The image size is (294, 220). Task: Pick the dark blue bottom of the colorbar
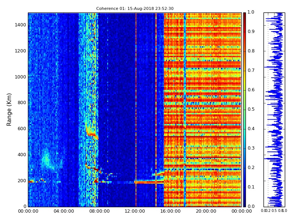(x=244, y=204)
